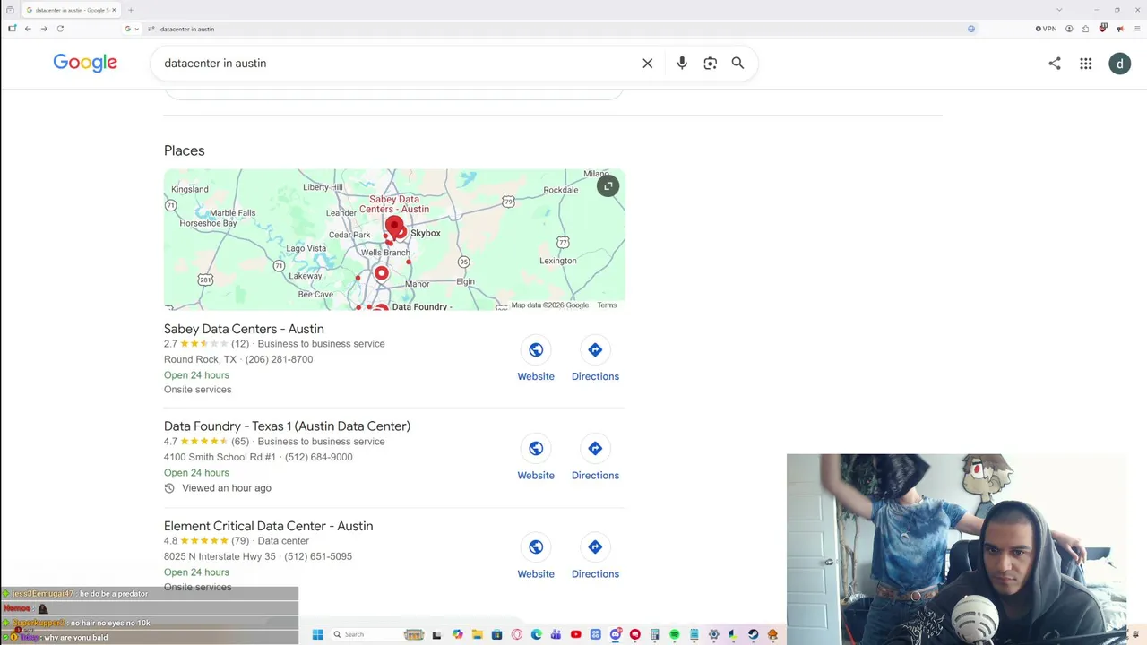
Task: Get Directions to Element Critical Data Center
Action: click(x=595, y=556)
